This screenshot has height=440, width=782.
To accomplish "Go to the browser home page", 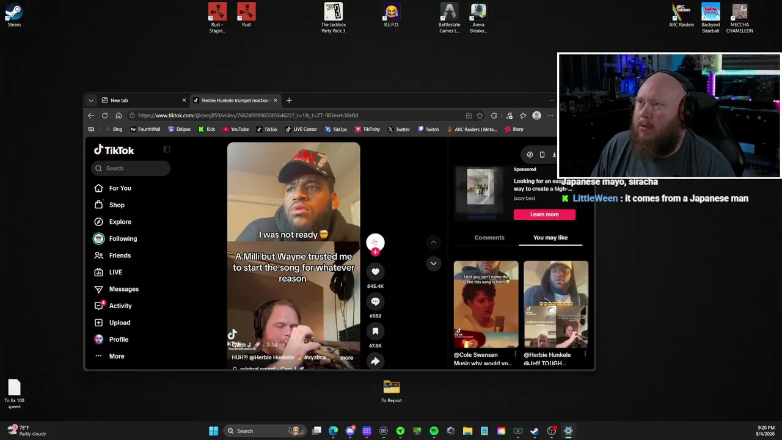I will pyautogui.click(x=119, y=116).
